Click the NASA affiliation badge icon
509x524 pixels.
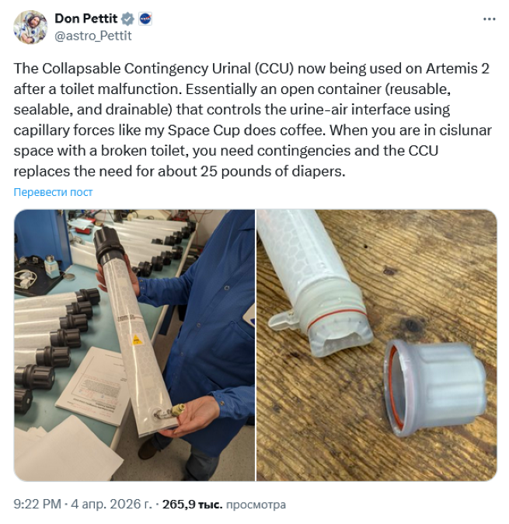point(145,19)
